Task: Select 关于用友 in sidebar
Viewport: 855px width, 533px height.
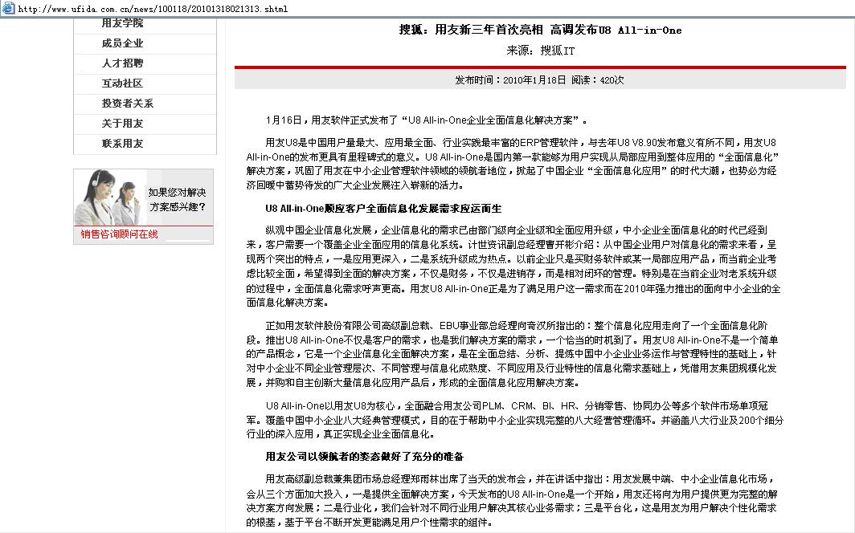Action: tap(122, 124)
